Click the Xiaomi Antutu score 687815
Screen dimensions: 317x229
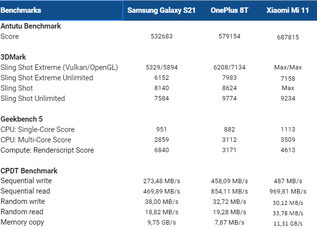[288, 37]
